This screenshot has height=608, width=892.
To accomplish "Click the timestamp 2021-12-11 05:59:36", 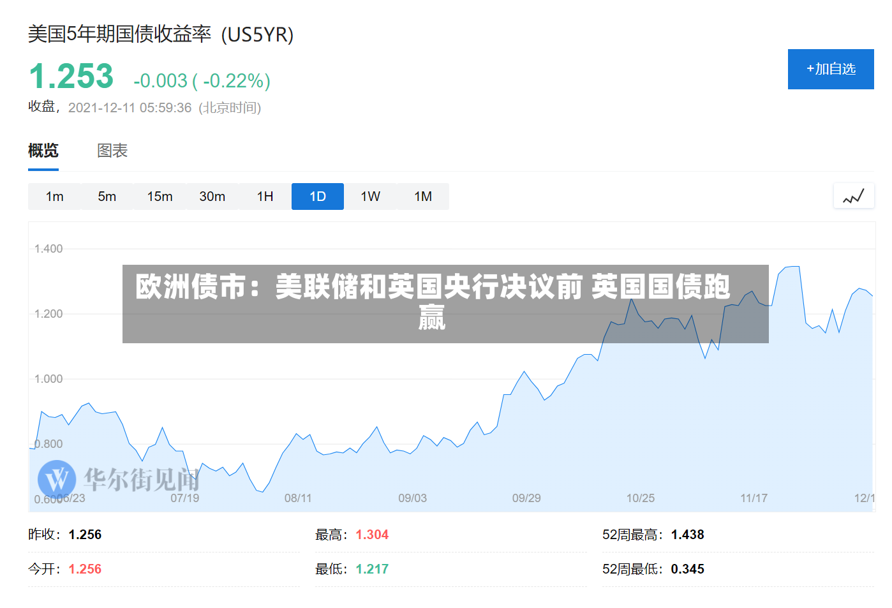I will (x=130, y=108).
